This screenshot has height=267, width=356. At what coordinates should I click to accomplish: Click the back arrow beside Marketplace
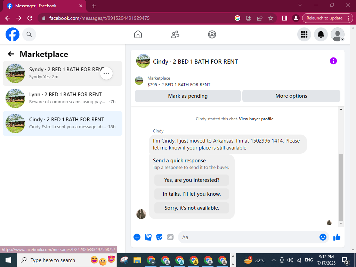pyautogui.click(x=11, y=54)
